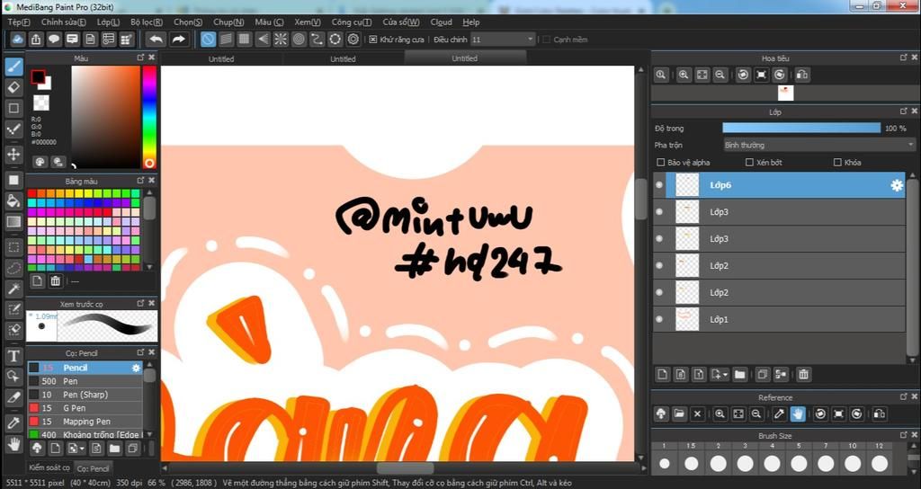Enable Bảo vệ alpha checkbox
This screenshot has width=921, height=489.
pyautogui.click(x=661, y=162)
